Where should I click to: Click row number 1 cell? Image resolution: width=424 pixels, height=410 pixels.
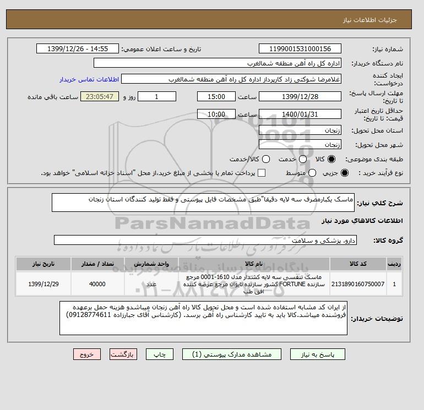(x=394, y=284)
